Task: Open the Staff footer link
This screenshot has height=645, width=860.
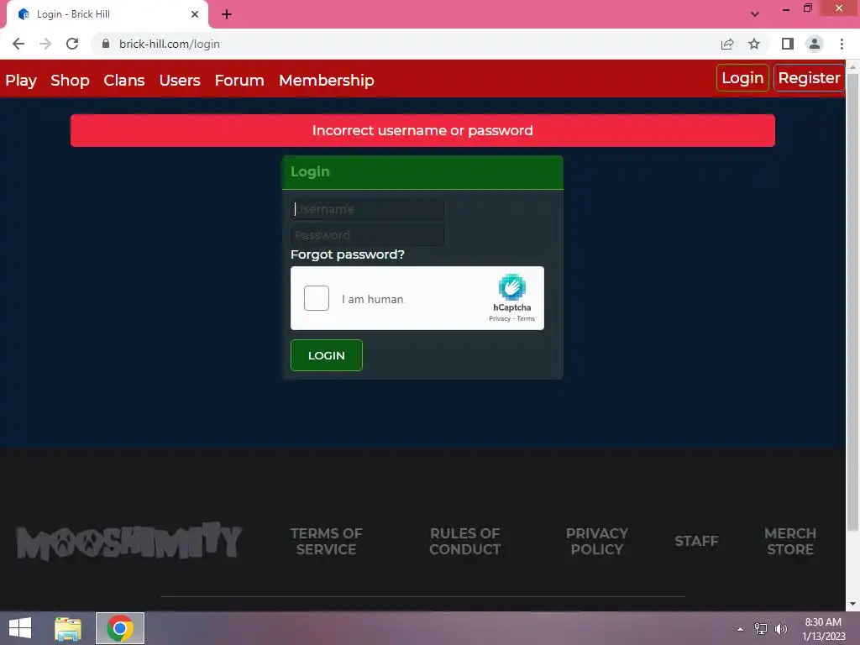Action: [x=696, y=542]
